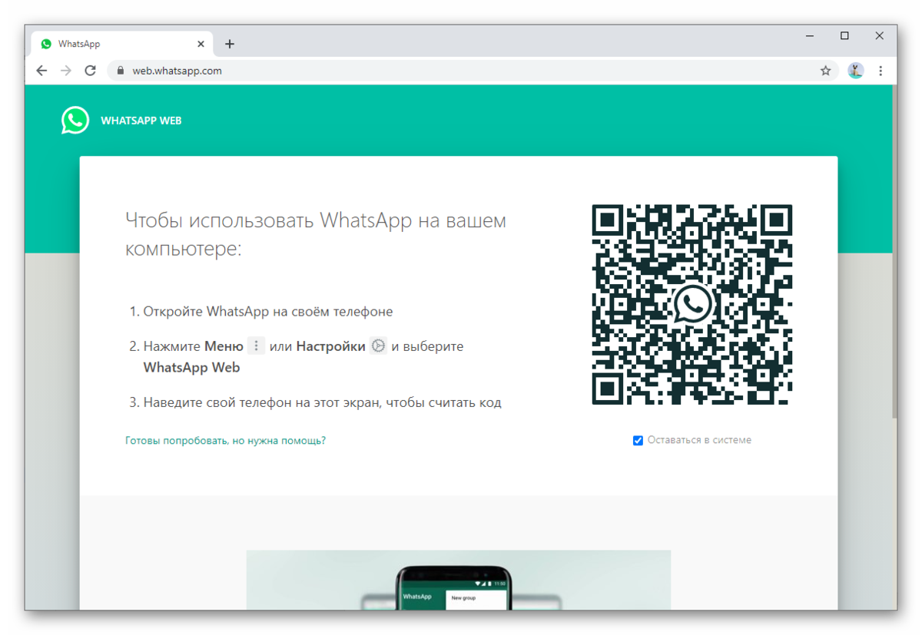Click the QR code image
This screenshot has width=922, height=635.
692,305
